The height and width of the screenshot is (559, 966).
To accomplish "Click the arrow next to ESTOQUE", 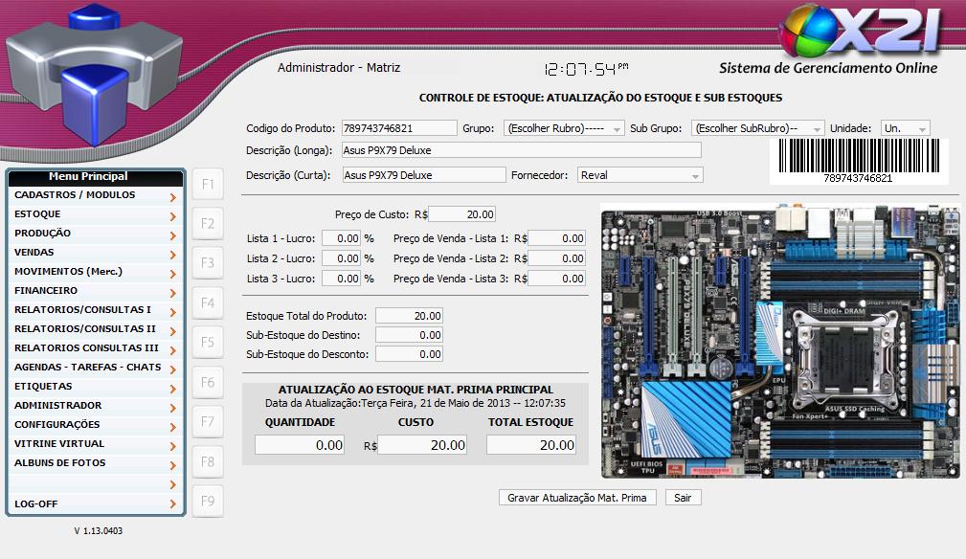I will pyautogui.click(x=172, y=216).
